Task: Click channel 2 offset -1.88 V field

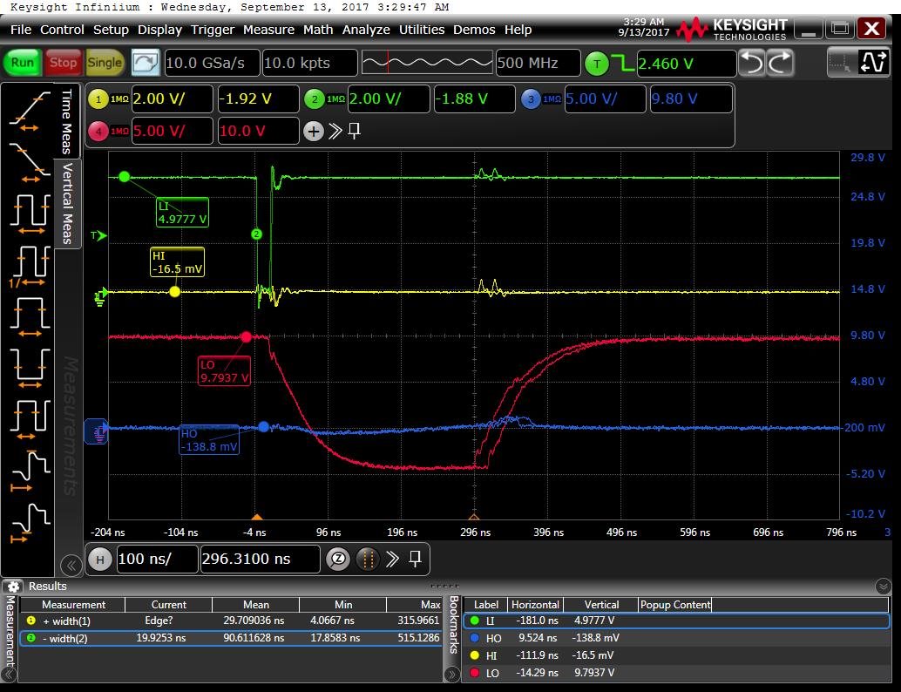Action: pos(475,98)
